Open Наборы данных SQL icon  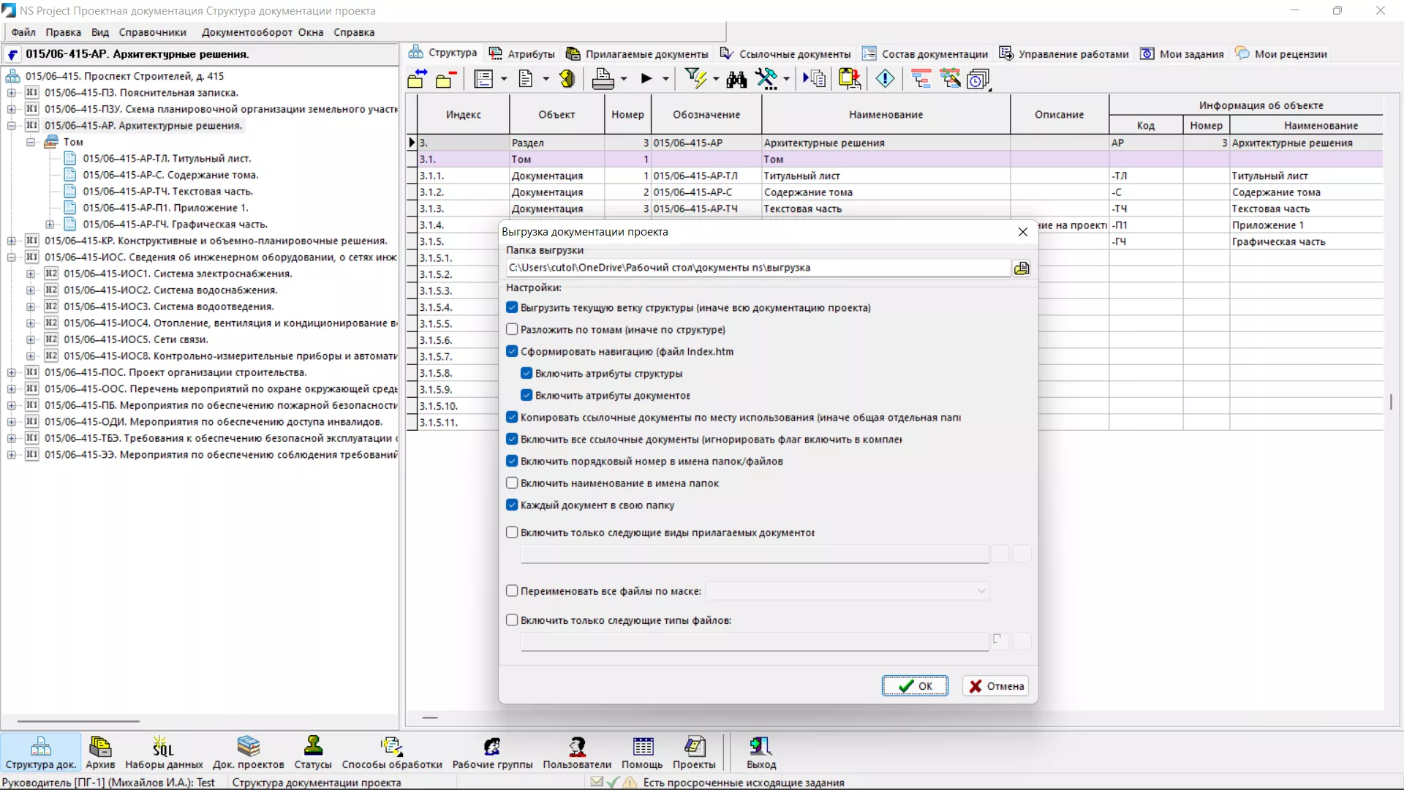[x=164, y=753]
